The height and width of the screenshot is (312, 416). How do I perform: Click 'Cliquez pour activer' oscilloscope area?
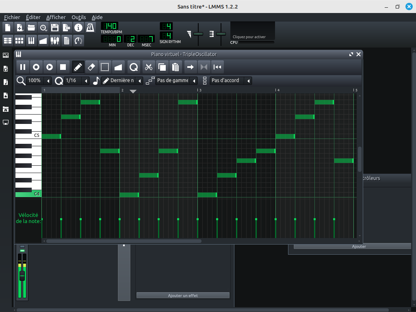(253, 31)
